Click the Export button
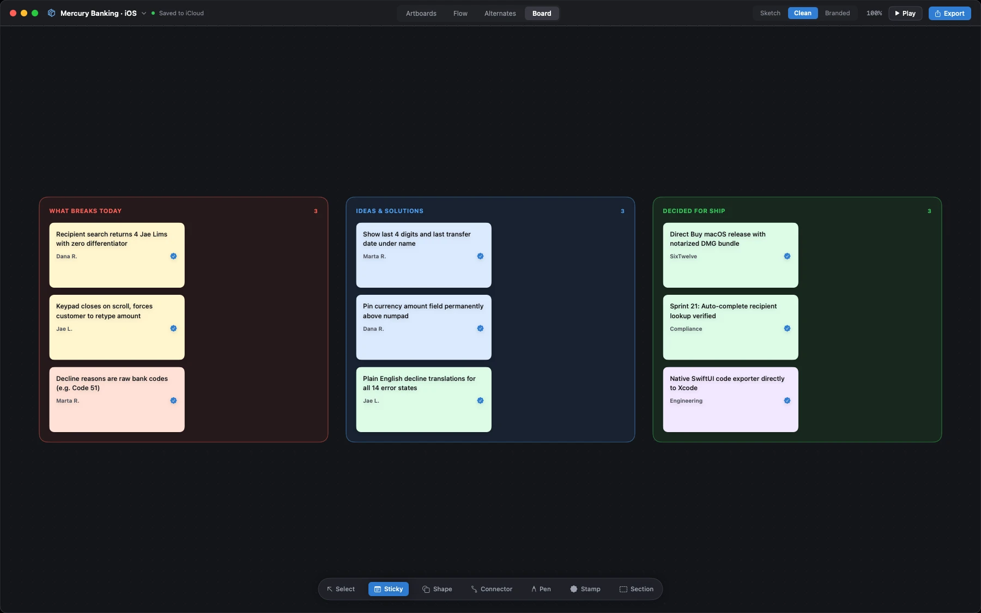 click(x=950, y=14)
